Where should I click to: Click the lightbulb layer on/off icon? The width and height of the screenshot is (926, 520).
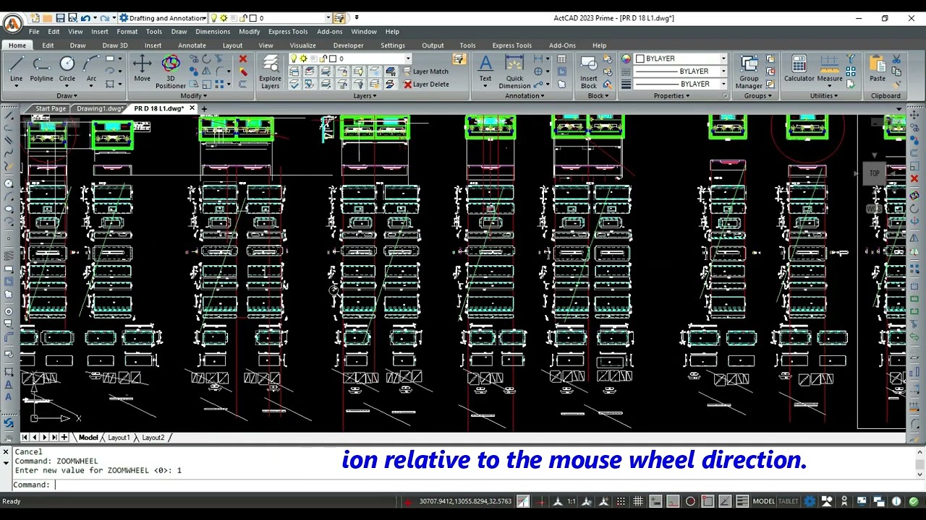click(294, 58)
